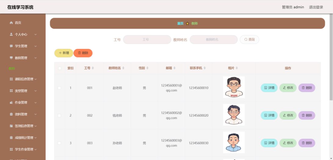Click the vertical scrollbar on the right

click(331, 58)
